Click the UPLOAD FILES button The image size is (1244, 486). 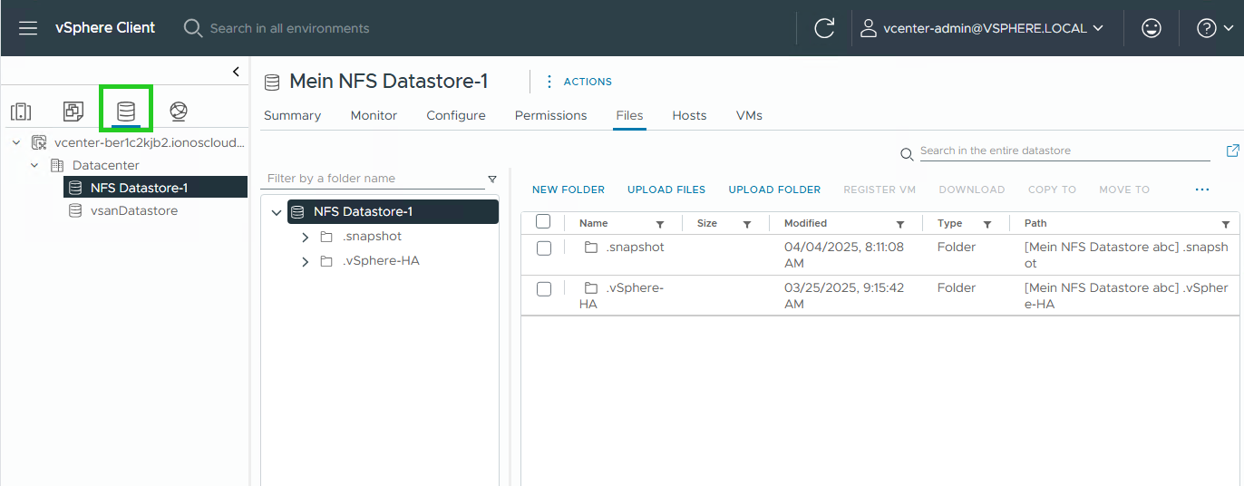pyautogui.click(x=666, y=190)
